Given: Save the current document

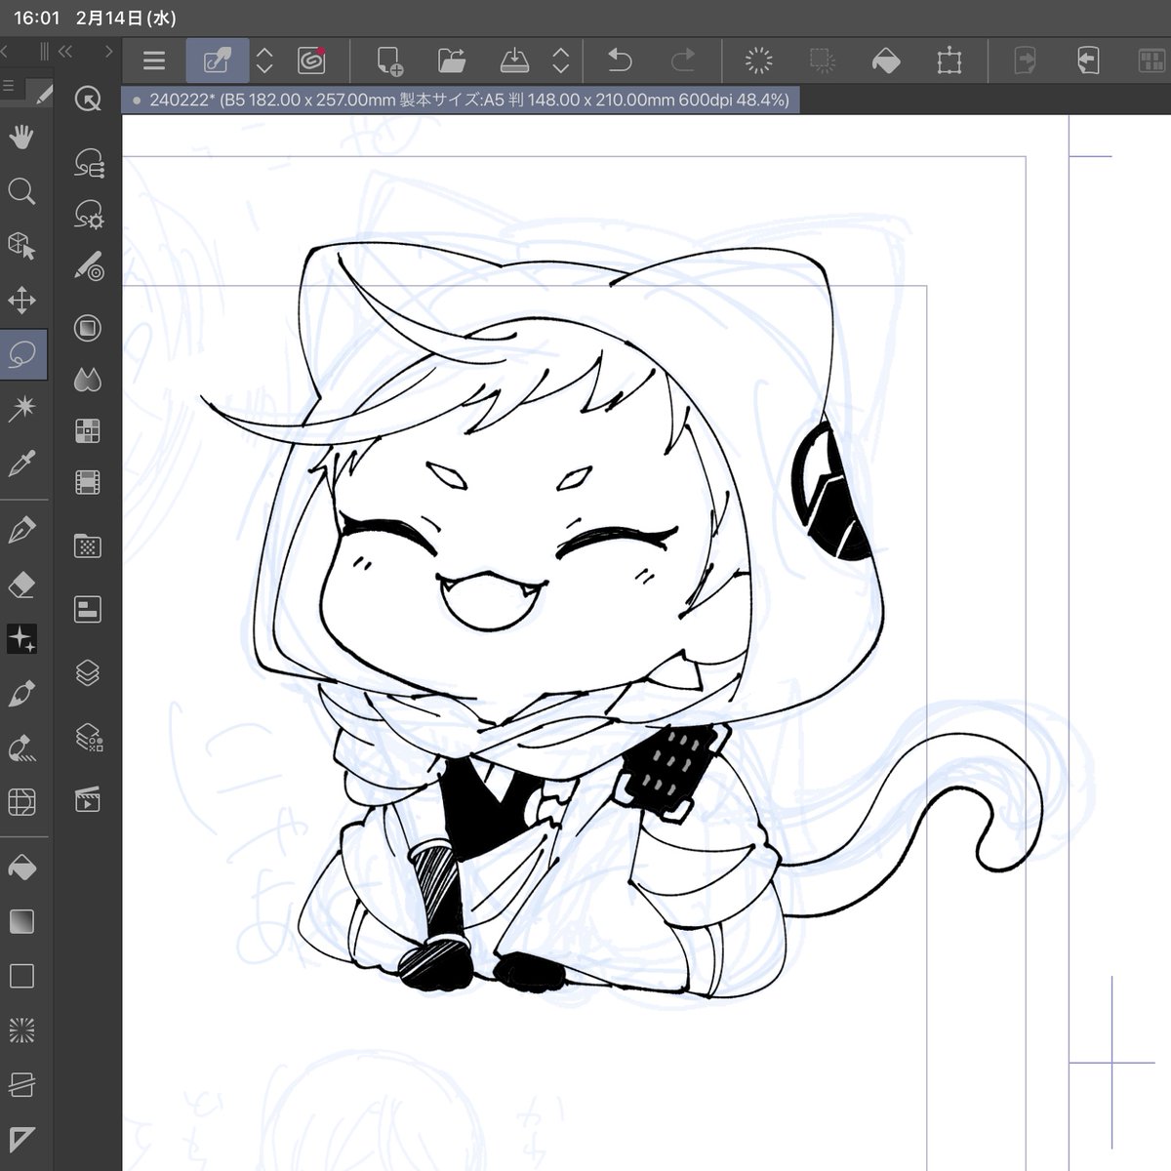Looking at the screenshot, I should pos(514,61).
